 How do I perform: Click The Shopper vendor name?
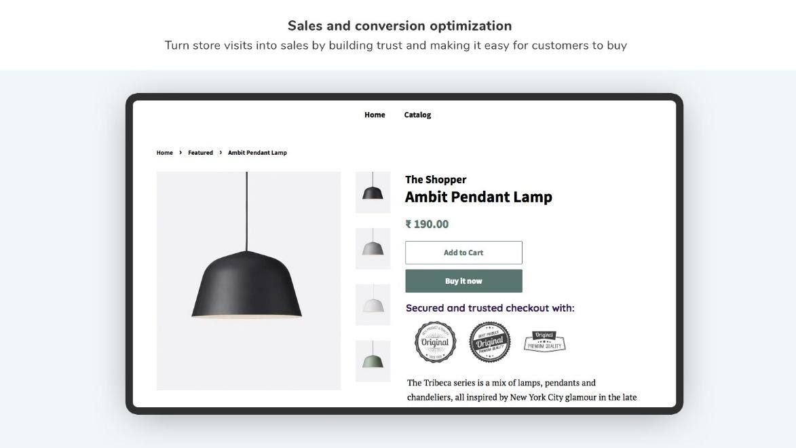pyautogui.click(x=436, y=179)
